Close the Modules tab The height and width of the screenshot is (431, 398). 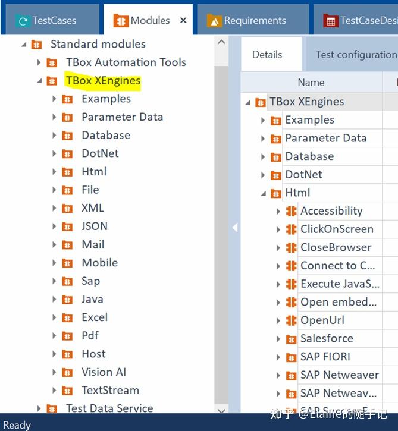point(183,20)
